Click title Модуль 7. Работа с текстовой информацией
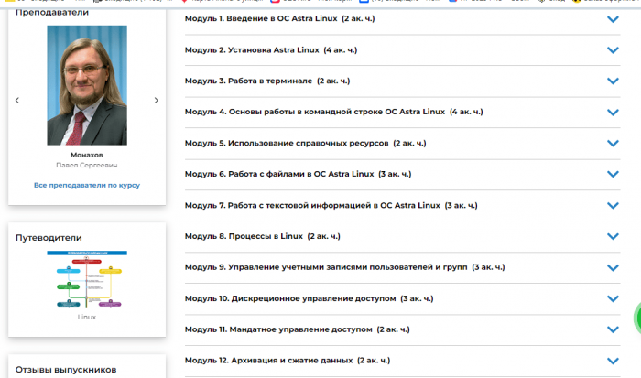The image size is (641, 378). click(x=331, y=205)
